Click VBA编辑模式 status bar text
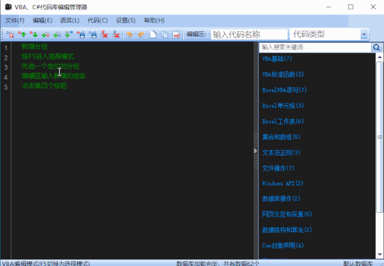Screen dimensions: 384x266 click(46, 264)
